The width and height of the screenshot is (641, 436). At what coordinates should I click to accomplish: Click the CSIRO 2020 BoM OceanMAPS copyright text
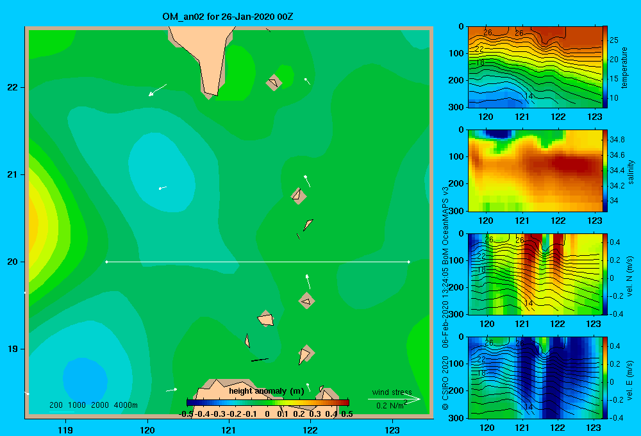445,299
